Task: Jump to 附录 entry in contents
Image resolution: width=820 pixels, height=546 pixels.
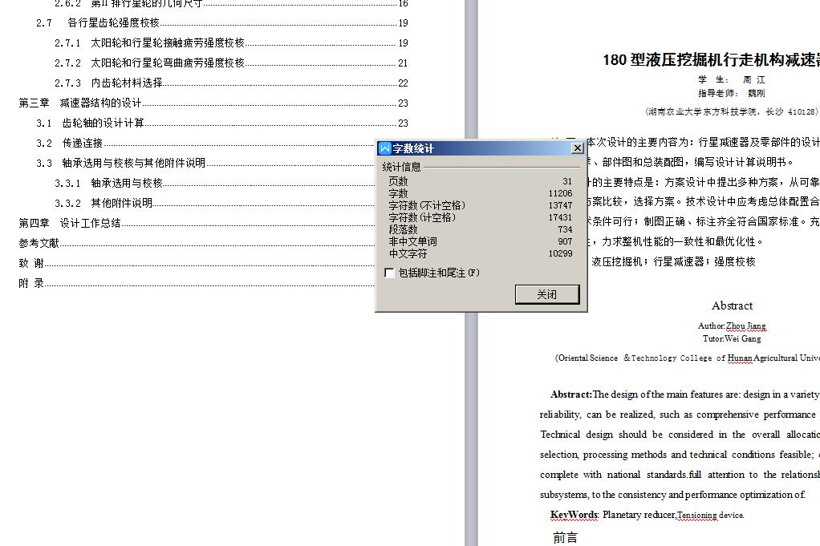Action: [x=197, y=283]
